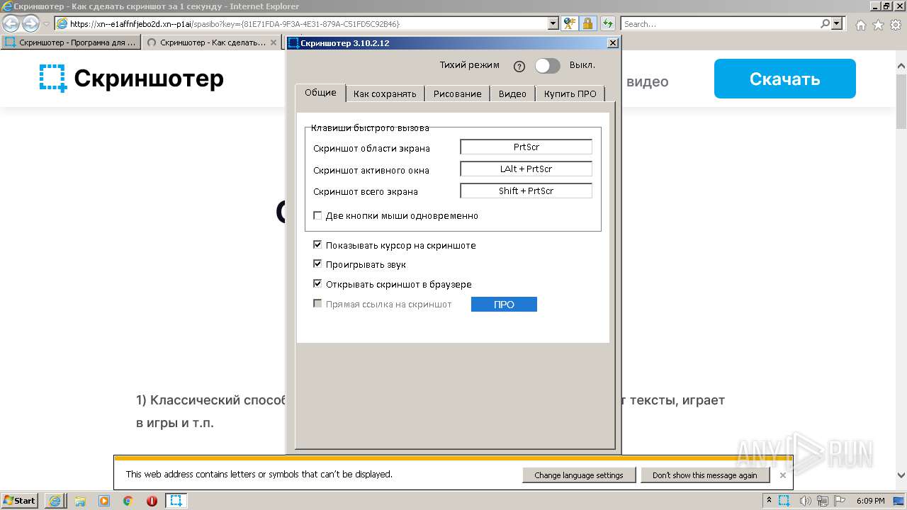Open Google Chrome from the taskbar
907x510 pixels.
pos(128,501)
